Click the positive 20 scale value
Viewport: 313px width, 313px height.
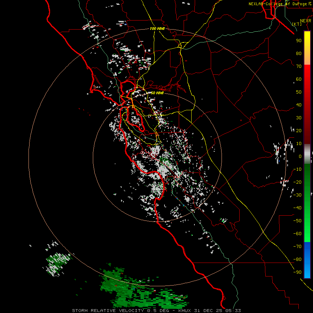click(299, 130)
